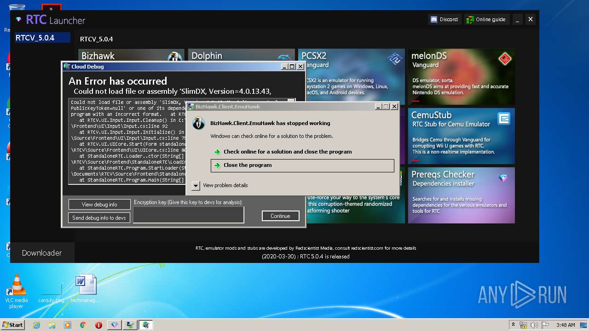The image size is (589, 331).
Task: Launch the melonDS Vanguard card
Action: click(x=462, y=76)
